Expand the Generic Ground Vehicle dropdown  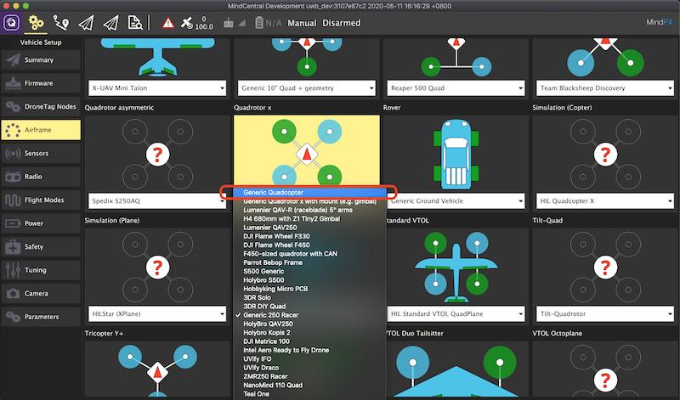(456, 201)
